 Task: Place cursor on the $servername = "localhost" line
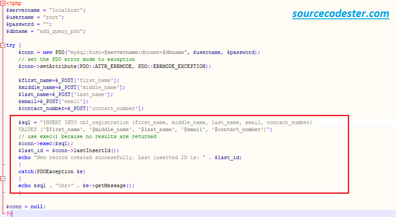46,11
